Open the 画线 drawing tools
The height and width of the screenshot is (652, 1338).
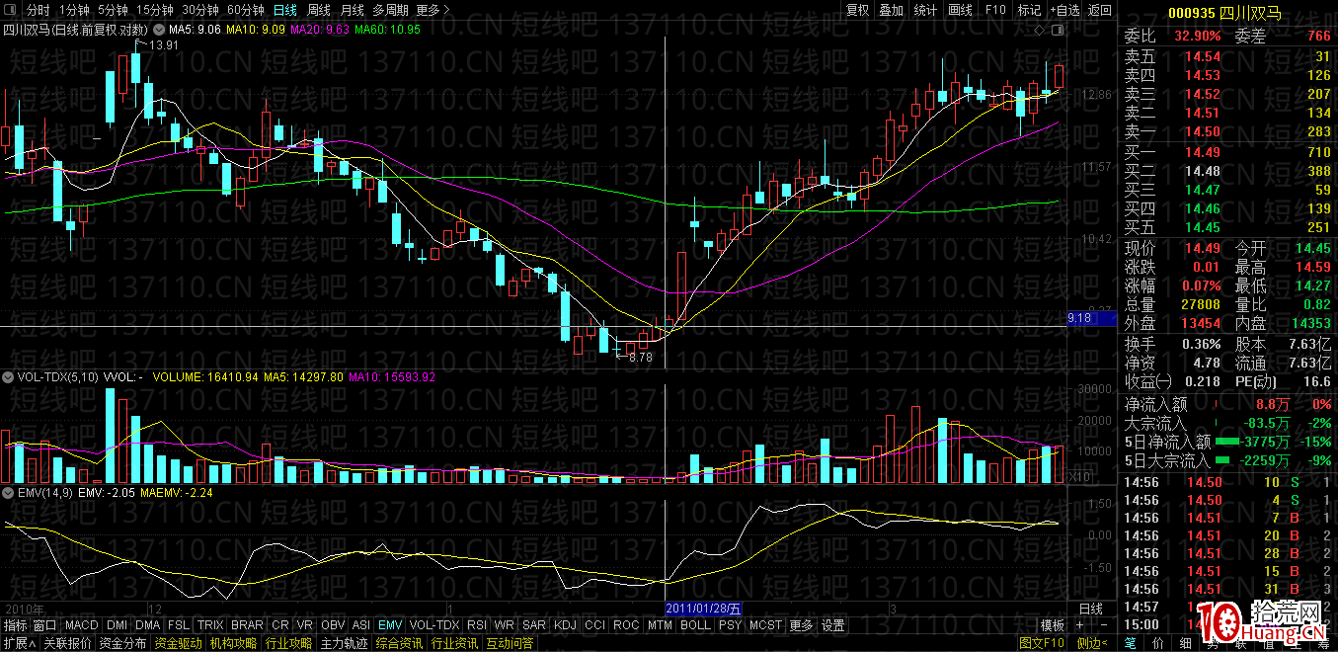point(960,10)
